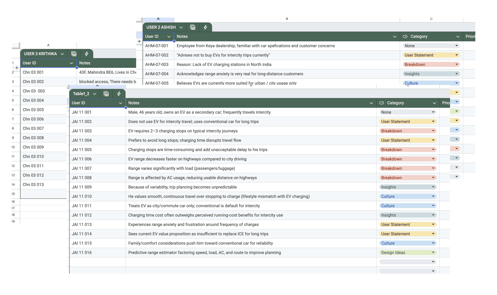Open Culture dropdown for JAI 11 010
This screenshot has width=497, height=295.
point(408,196)
